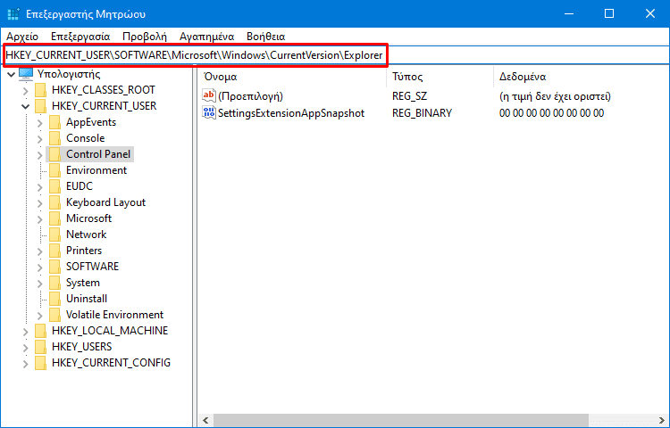Expand the Microsoft key arrow
Screen dimensions: 670x428
point(39,219)
